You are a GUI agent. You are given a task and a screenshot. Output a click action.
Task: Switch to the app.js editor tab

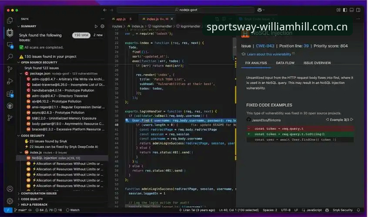pyautogui.click(x=121, y=19)
